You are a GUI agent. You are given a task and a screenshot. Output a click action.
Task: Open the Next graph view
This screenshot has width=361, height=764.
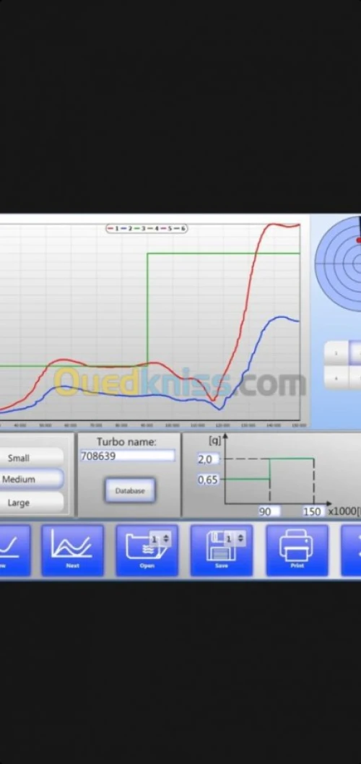(72, 550)
